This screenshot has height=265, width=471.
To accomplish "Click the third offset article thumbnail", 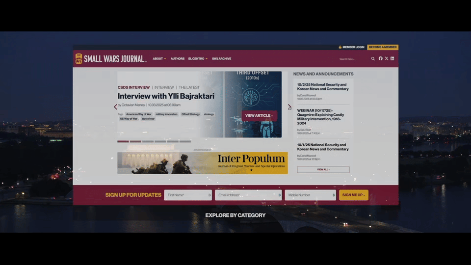I will pyautogui.click(x=253, y=104).
